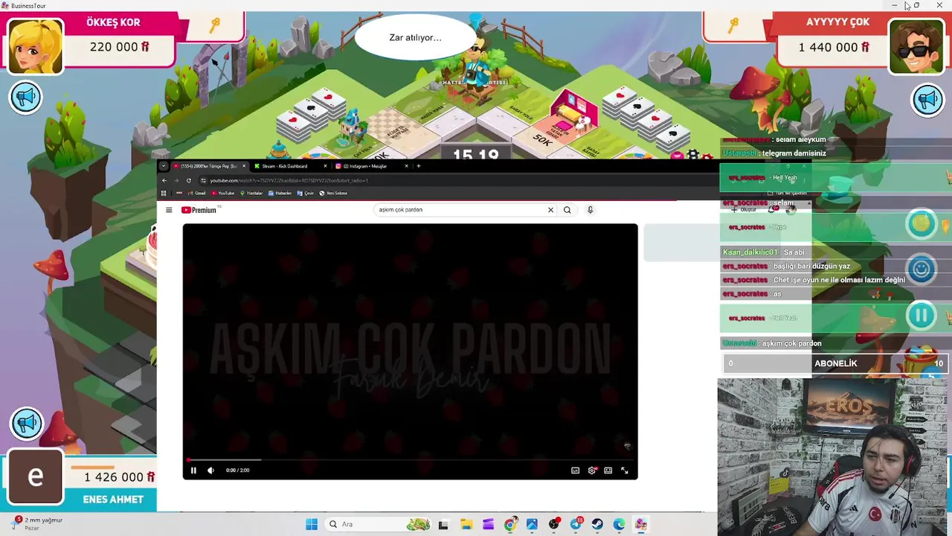The image size is (952, 536).
Task: Click the key icon beside ÖKKEŞ KOR
Action: (x=215, y=26)
